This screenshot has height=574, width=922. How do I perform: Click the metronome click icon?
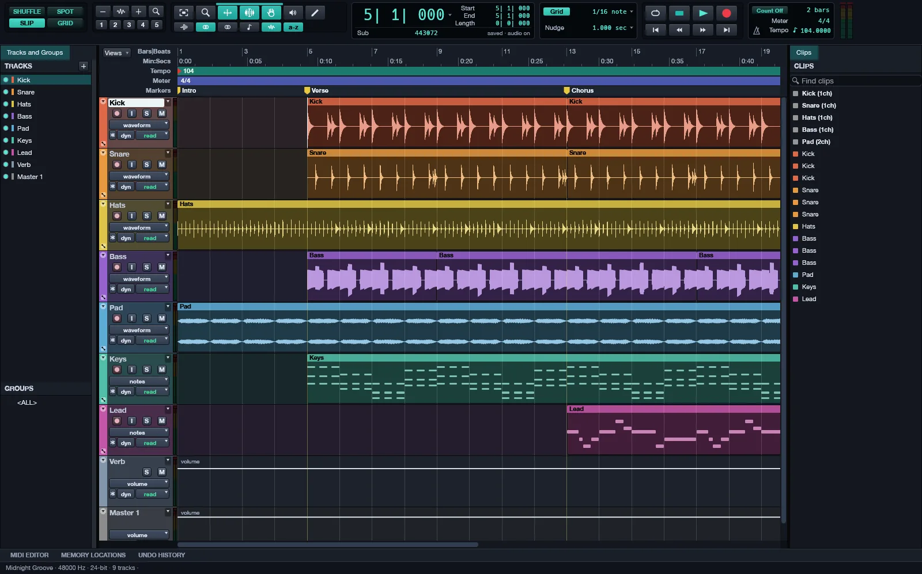coord(757,31)
